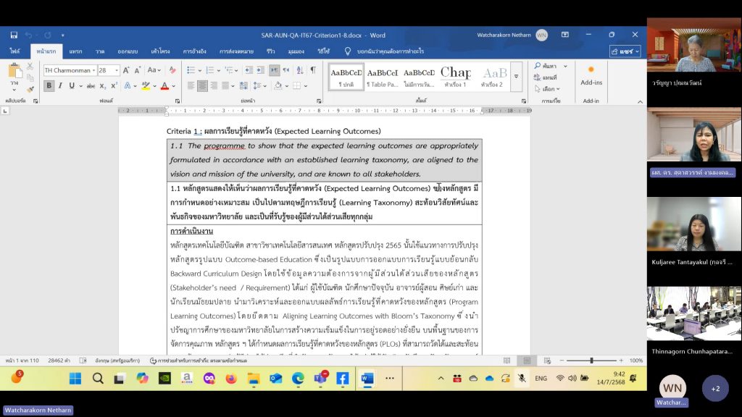
Task: Apply yellow text highlight color
Action: 145,86
